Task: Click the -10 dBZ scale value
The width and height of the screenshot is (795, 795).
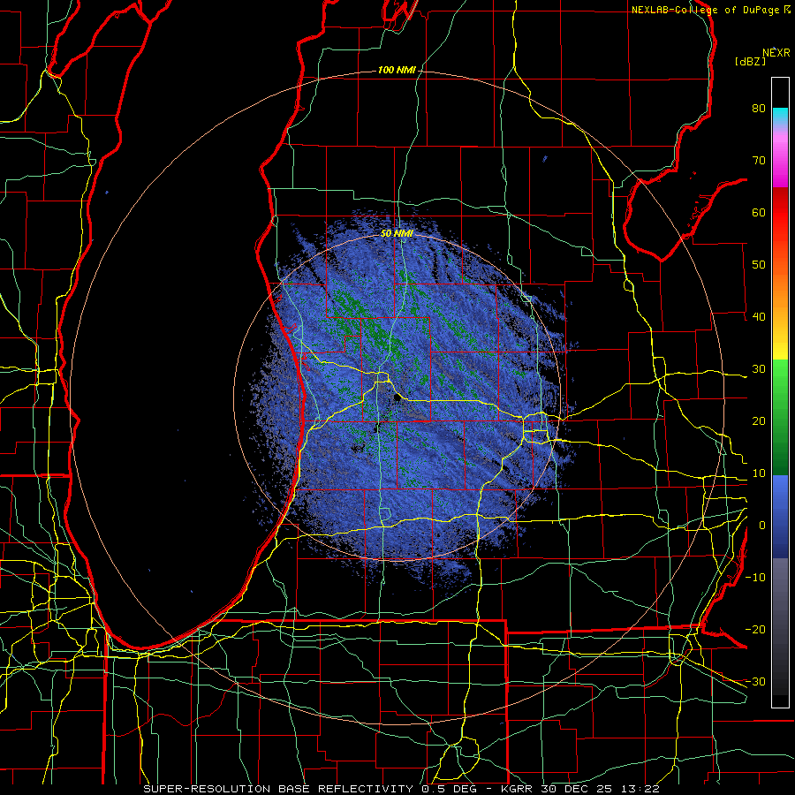Action: (x=755, y=577)
